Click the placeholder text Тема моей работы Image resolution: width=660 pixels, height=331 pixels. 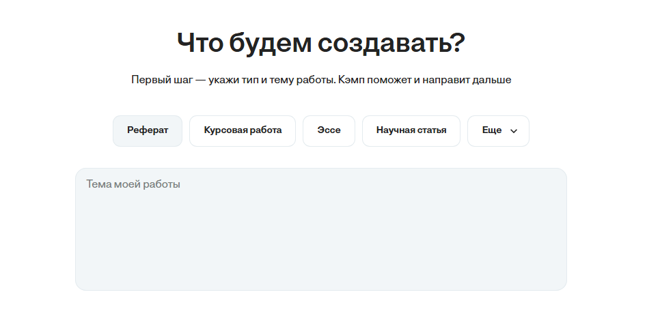[x=133, y=184]
